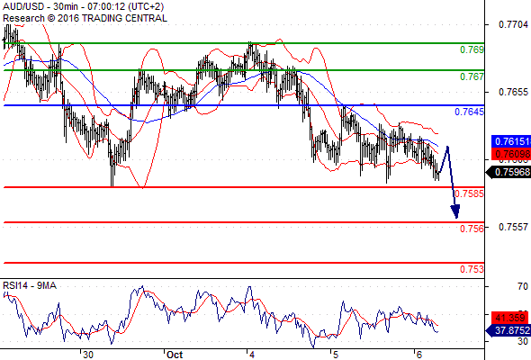Select the red 0.753 support label
Screen dimensions: 531x360
tap(472, 270)
